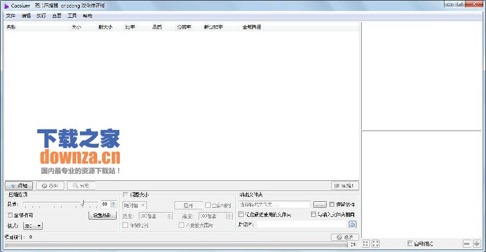Click the 品质 quality slider handle

coord(83,203)
